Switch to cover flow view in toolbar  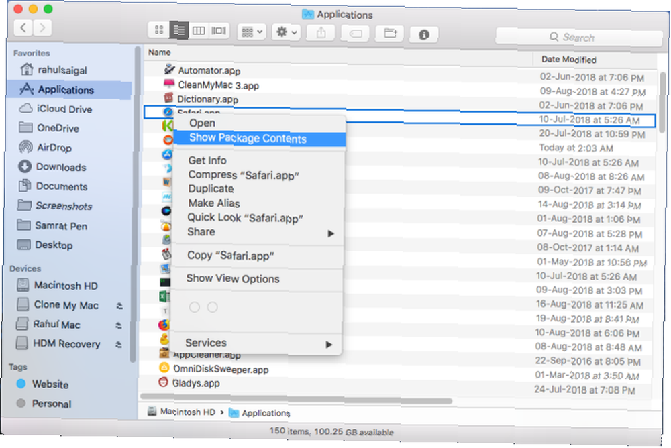click(219, 30)
